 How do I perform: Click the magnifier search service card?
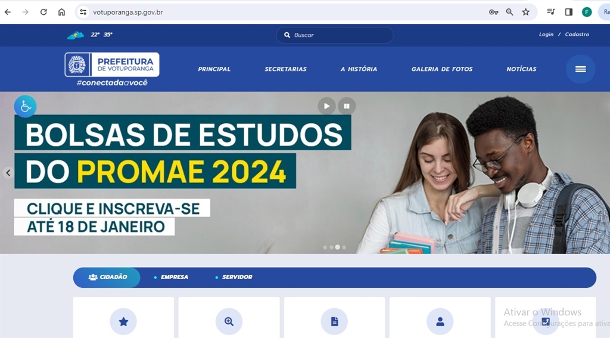229,317
